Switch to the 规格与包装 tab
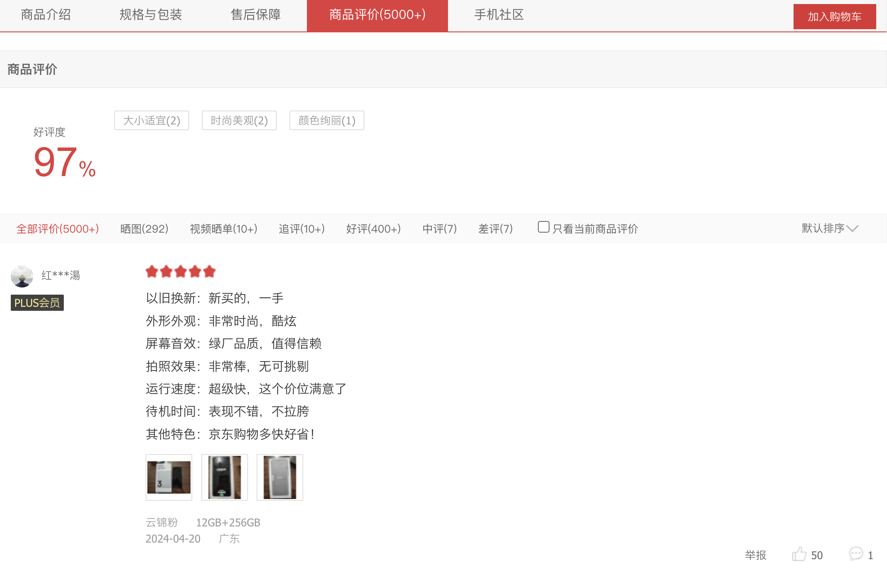887x574 pixels. [151, 15]
